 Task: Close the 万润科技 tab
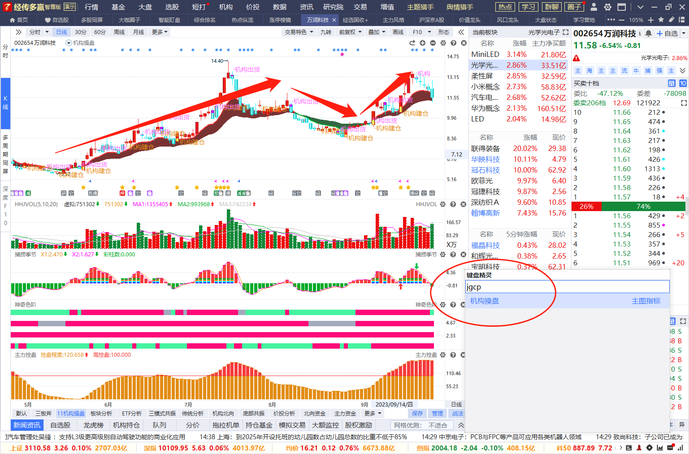(x=334, y=20)
